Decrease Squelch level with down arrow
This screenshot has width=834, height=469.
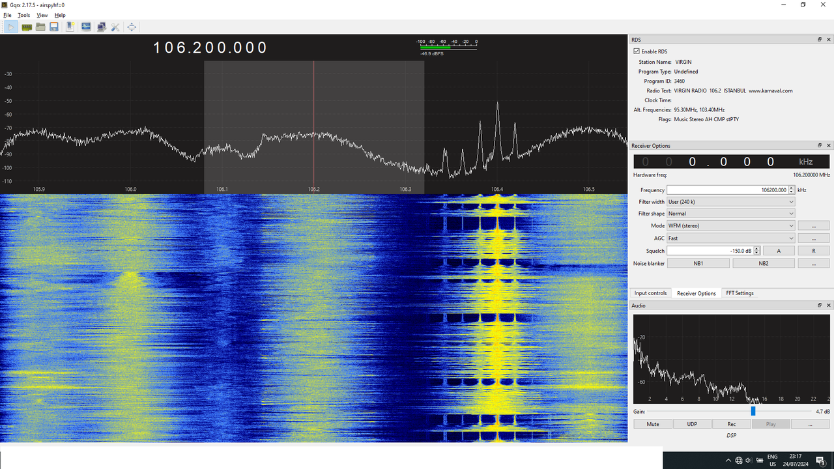point(756,253)
